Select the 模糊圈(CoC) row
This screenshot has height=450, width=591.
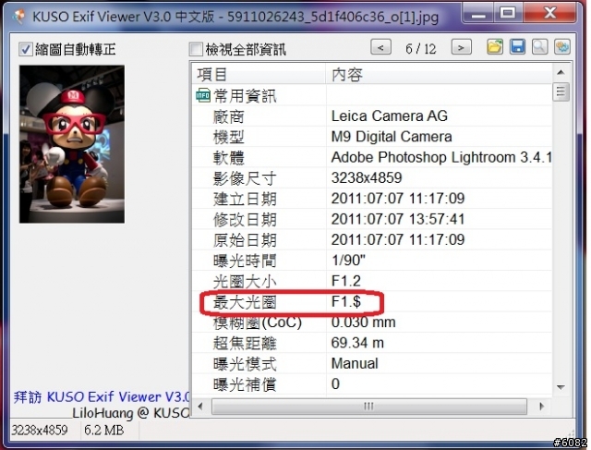(x=372, y=322)
